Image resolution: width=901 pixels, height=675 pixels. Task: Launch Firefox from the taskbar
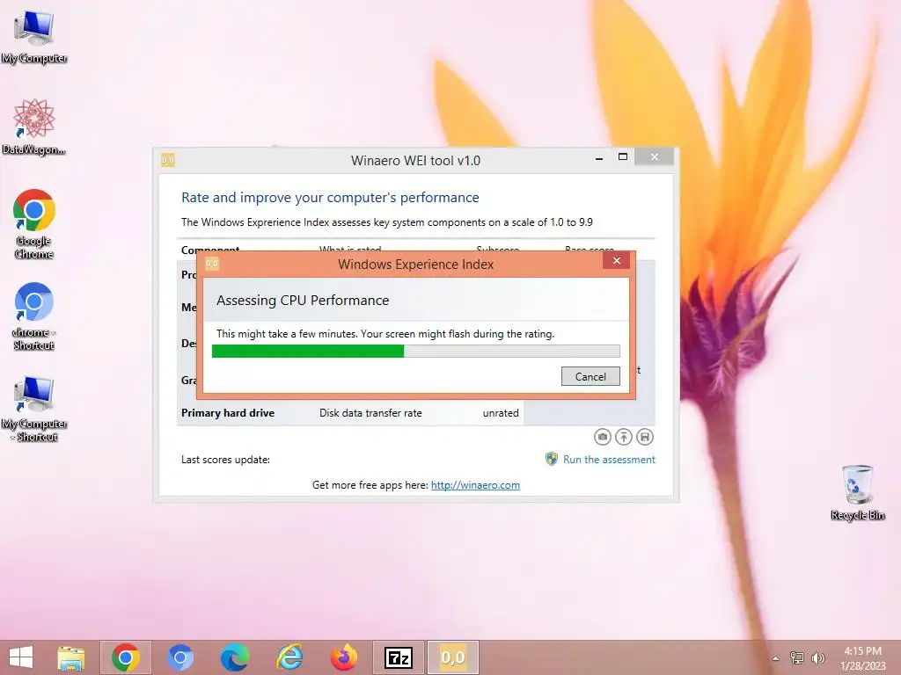344,657
